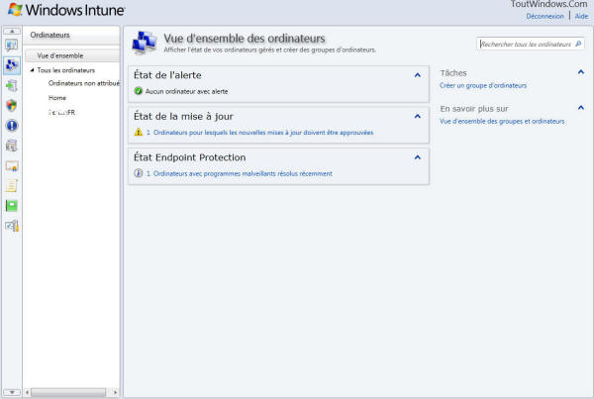Click the computers overview header icon
Screen dimensions: 594x399
[144, 43]
